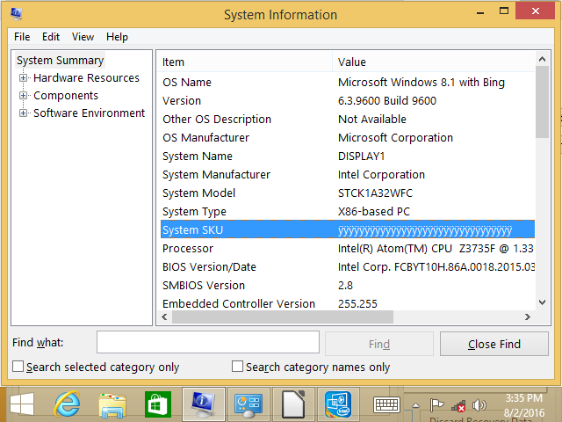This screenshot has height=422, width=562.
Task: Click the Intel Corporation value cell
Action: [x=381, y=175]
